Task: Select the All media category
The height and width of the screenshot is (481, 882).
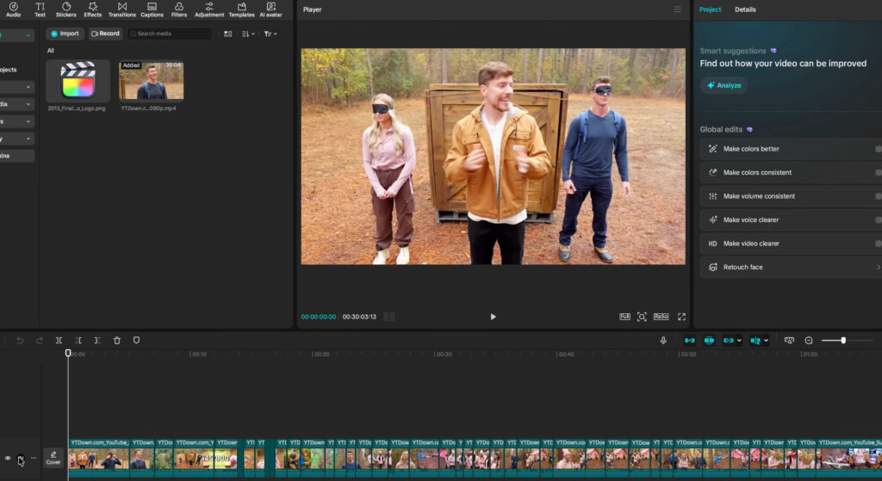Action: point(51,51)
